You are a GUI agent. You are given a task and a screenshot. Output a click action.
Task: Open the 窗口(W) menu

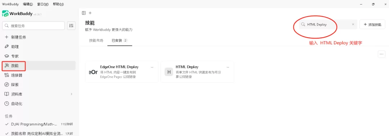(43, 4)
